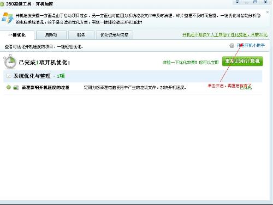Open the 开启开机小助手 link
Viewport: 273px width, 205px height.
tap(251, 45)
